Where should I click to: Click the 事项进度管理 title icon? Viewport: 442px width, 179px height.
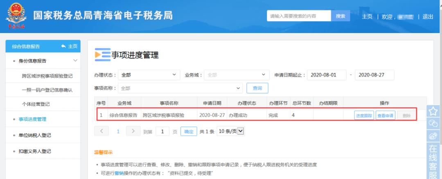[x=103, y=55]
